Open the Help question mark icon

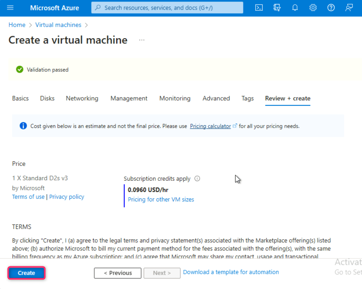click(331, 8)
